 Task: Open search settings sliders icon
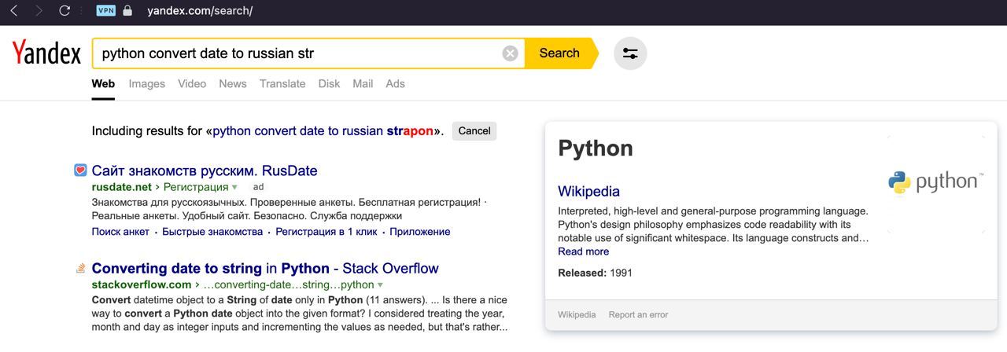pyautogui.click(x=630, y=53)
